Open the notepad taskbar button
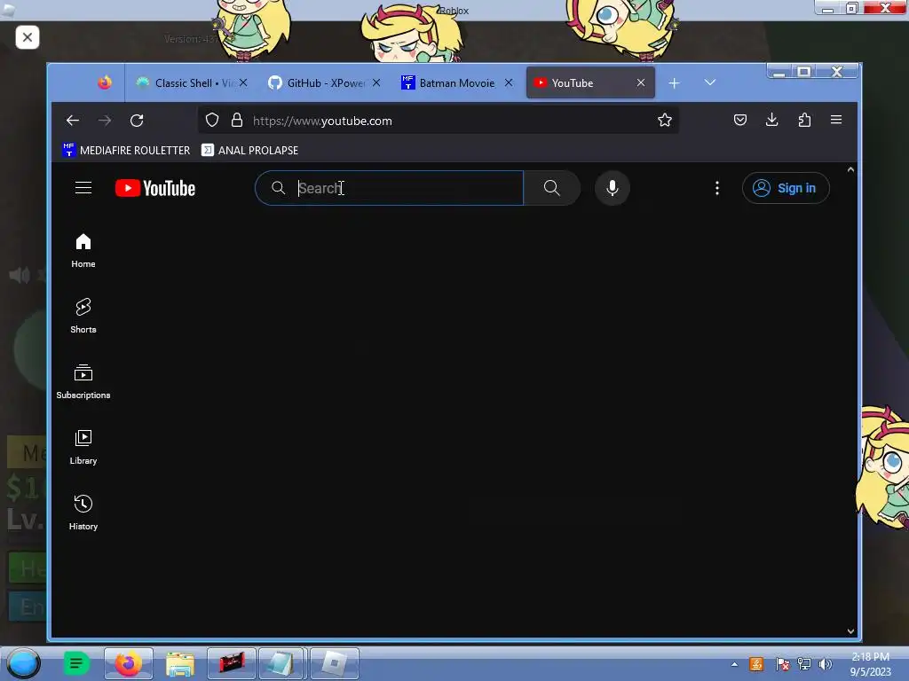Viewport: 909px width, 681px height. (281, 663)
